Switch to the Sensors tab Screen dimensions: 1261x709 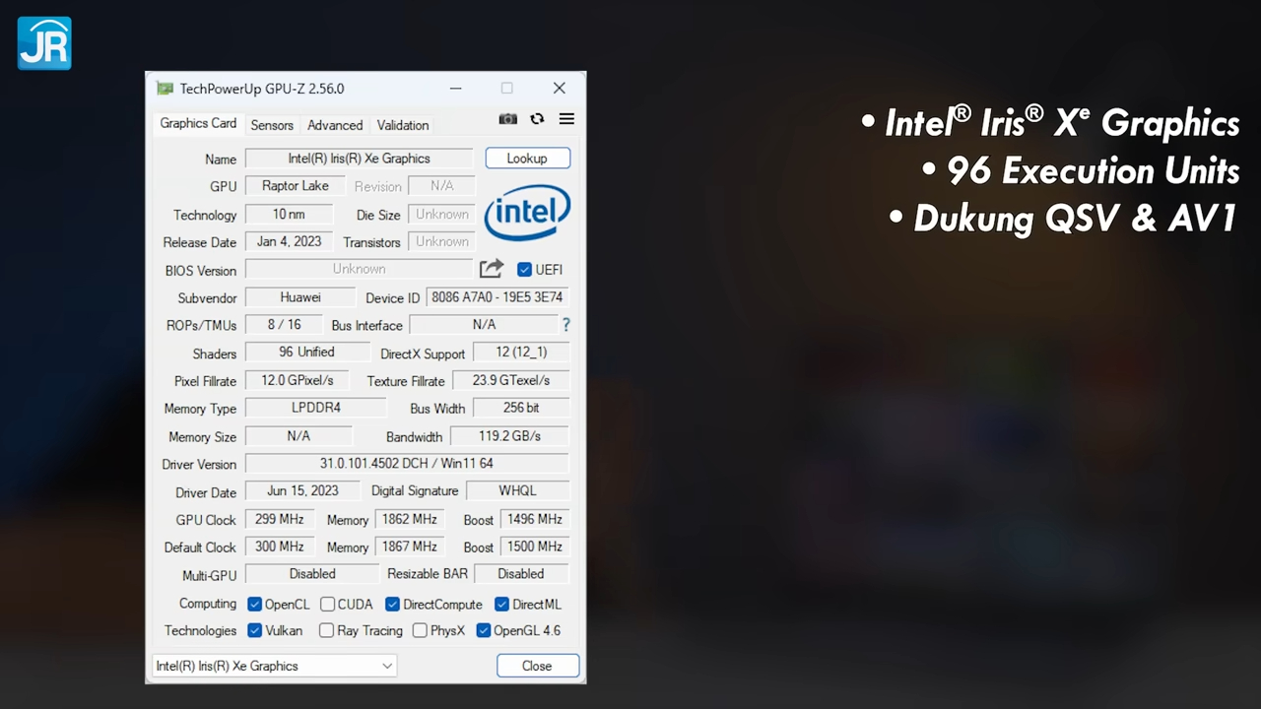[x=272, y=125]
